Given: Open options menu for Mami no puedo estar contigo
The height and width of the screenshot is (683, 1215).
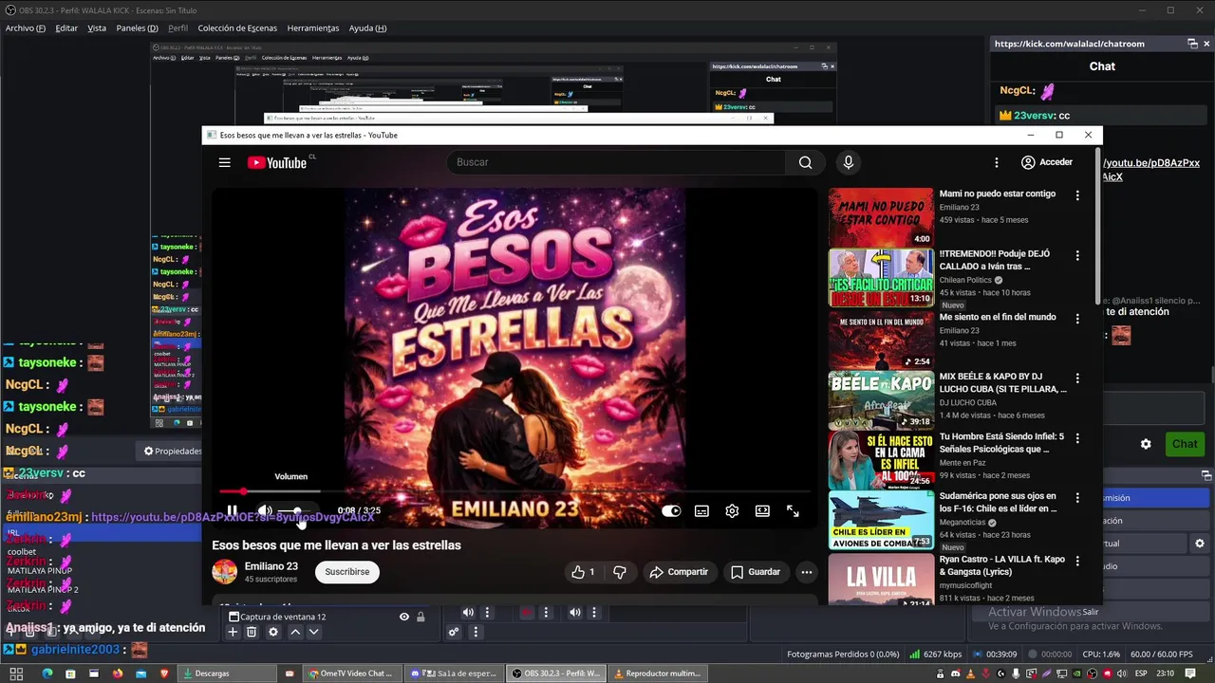Looking at the screenshot, I should tap(1076, 195).
